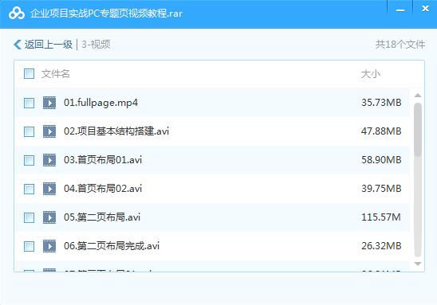Click the 共18个文件 file count text
Screen dimensions: 437x305
pyautogui.click(x=400, y=45)
